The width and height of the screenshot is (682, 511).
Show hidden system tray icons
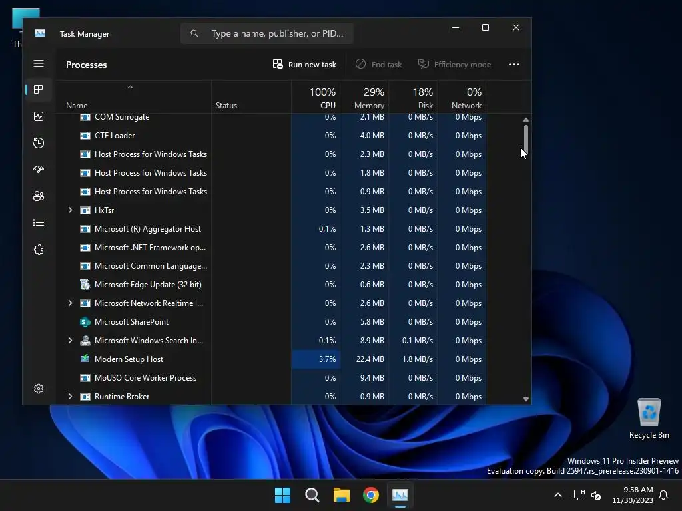pyautogui.click(x=558, y=495)
